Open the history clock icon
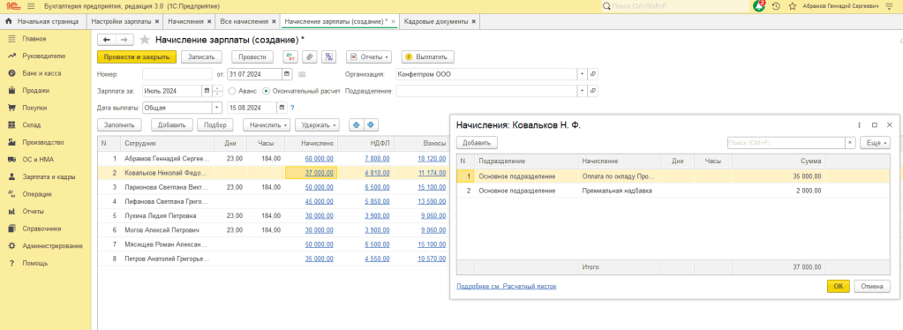The width and height of the screenshot is (903, 330). [776, 6]
